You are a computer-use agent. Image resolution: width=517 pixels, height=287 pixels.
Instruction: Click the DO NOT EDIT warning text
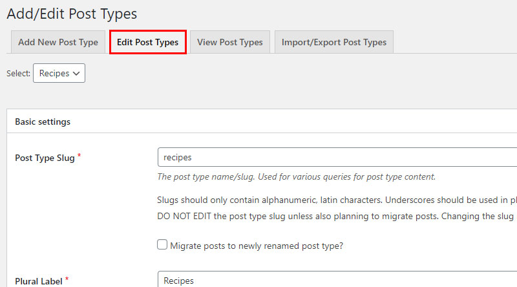(x=335, y=217)
